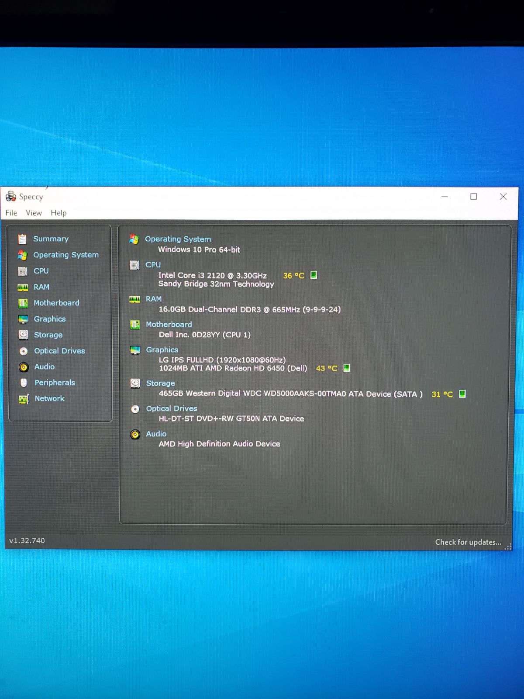Click the Storage heading link in summary
The width and height of the screenshot is (524, 699).
pyautogui.click(x=161, y=383)
